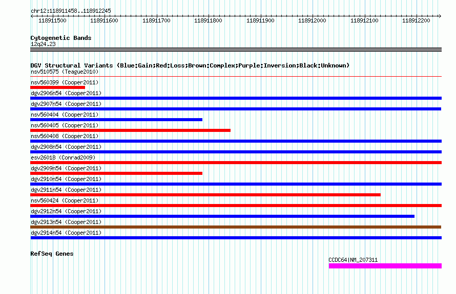Click the nsv560424 (Cooper2011) label
Image resolution: width=456 pixels, height=294 pixels.
[65, 200]
